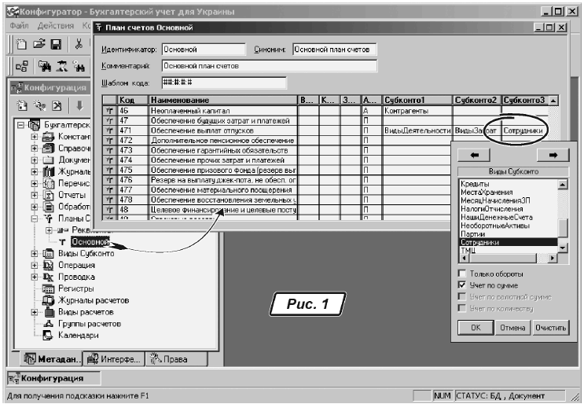This screenshot has width=584, height=404.
Task: Click the Журналы расчетов icon in tree
Action: (47, 300)
